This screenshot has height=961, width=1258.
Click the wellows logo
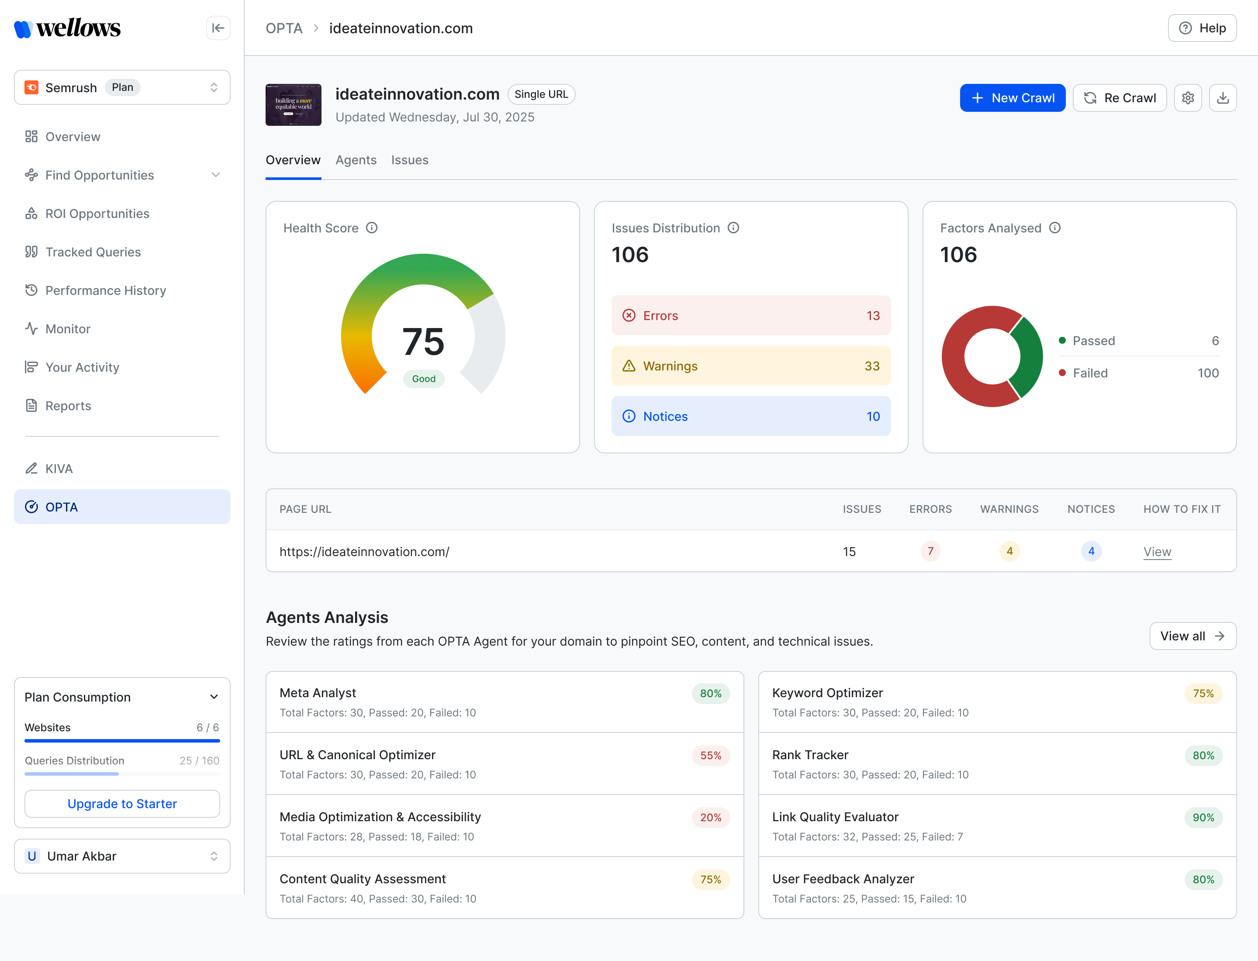point(68,28)
